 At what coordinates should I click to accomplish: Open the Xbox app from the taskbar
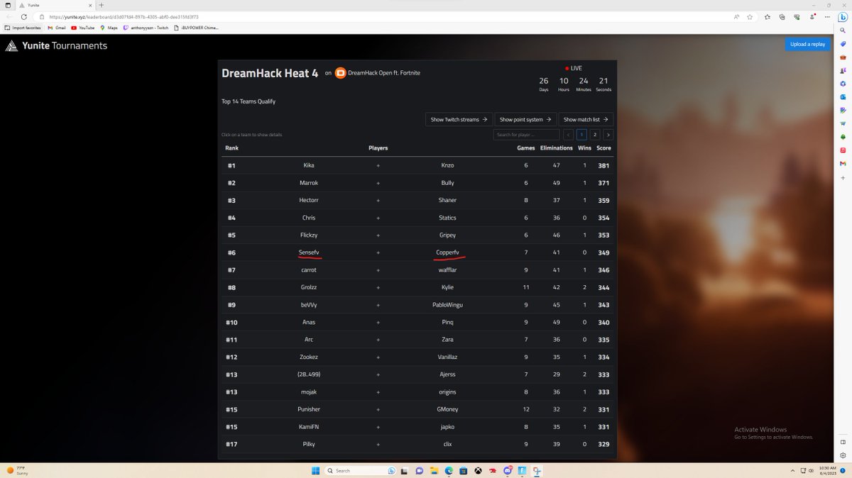click(479, 470)
